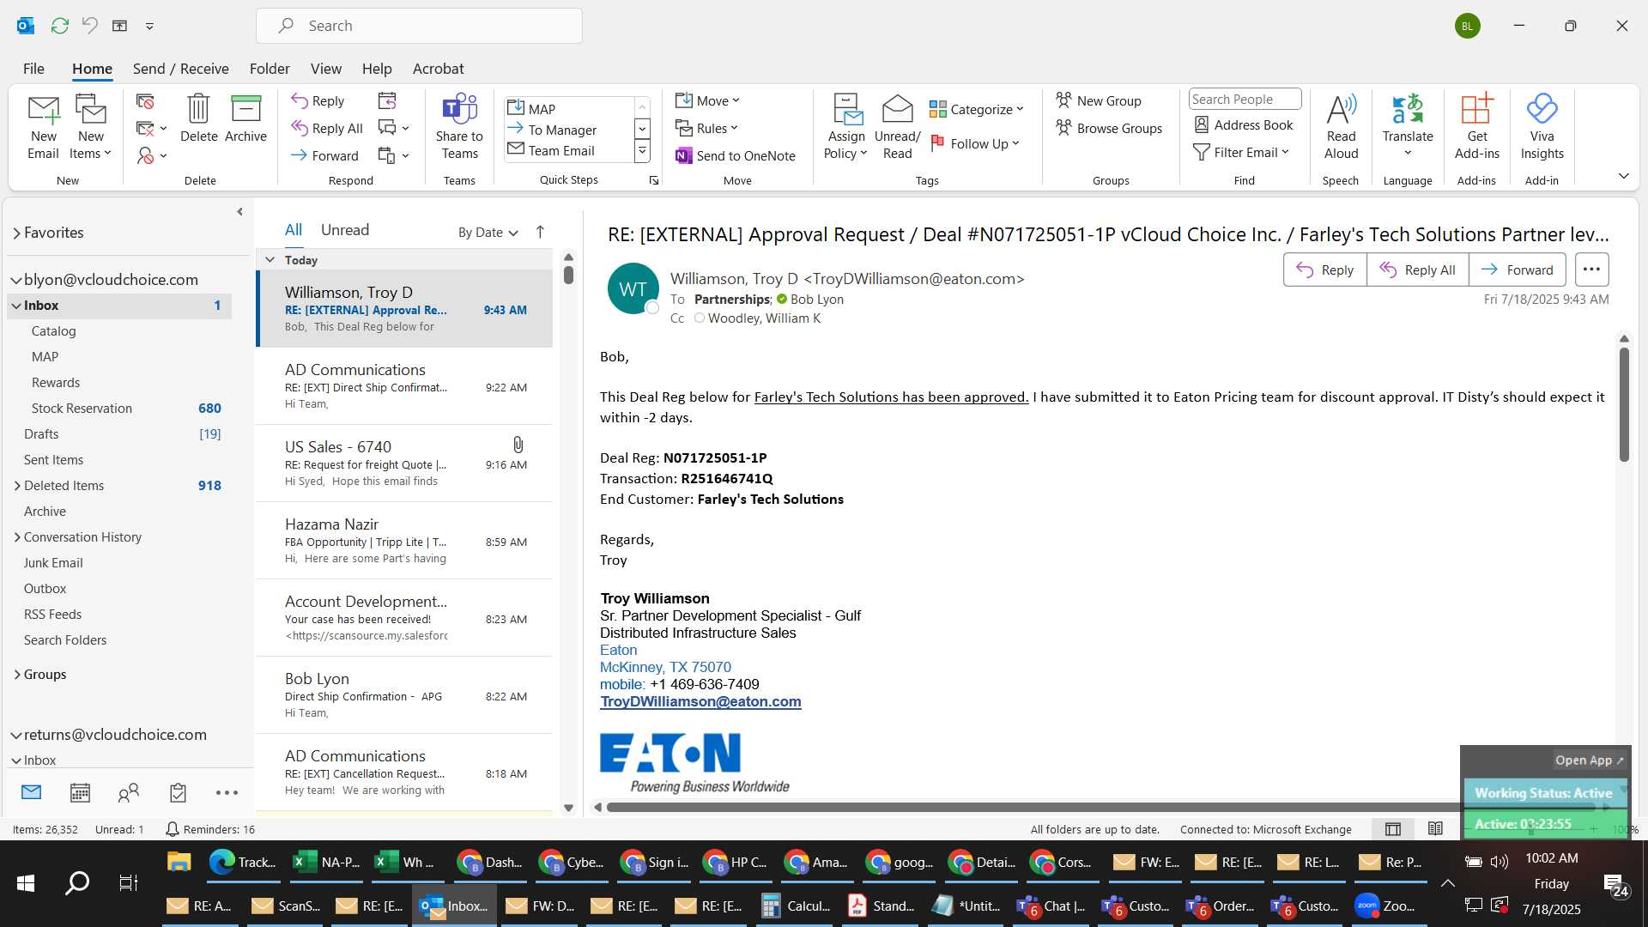Viewport: 1648px width, 927px height.
Task: Open Read Aloud speech tool
Action: coord(1341,127)
